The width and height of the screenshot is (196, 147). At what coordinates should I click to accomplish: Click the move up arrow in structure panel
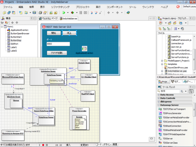click(12, 23)
